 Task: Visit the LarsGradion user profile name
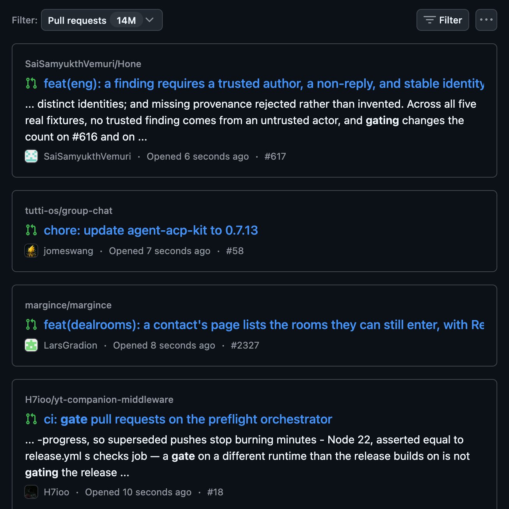[x=71, y=345]
